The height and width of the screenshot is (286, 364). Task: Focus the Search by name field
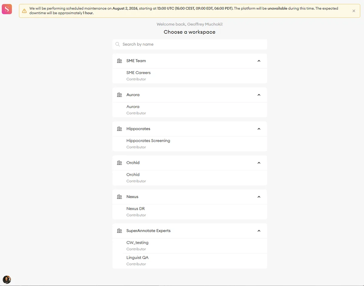(x=190, y=44)
